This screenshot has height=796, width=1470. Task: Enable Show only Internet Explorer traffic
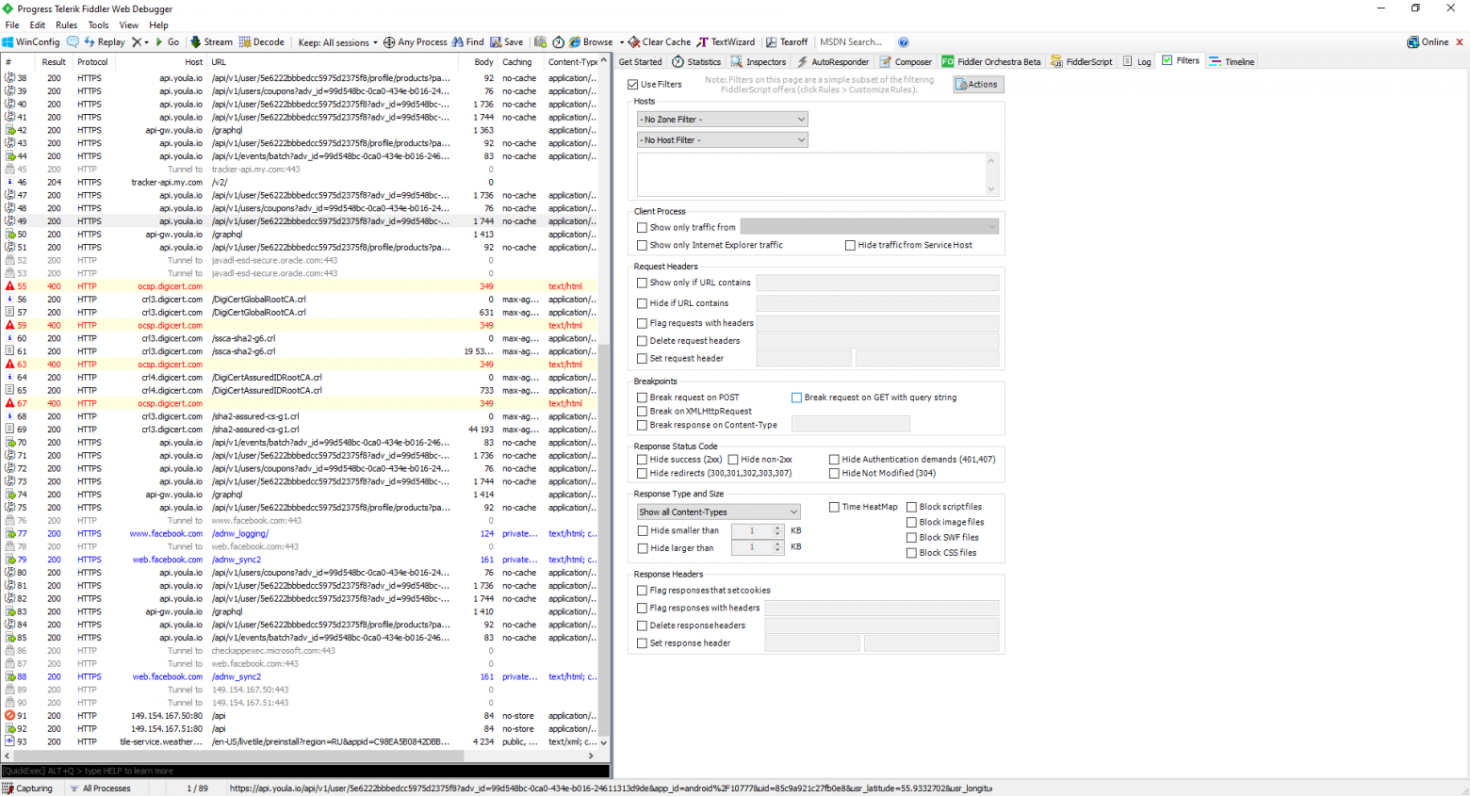coord(642,245)
